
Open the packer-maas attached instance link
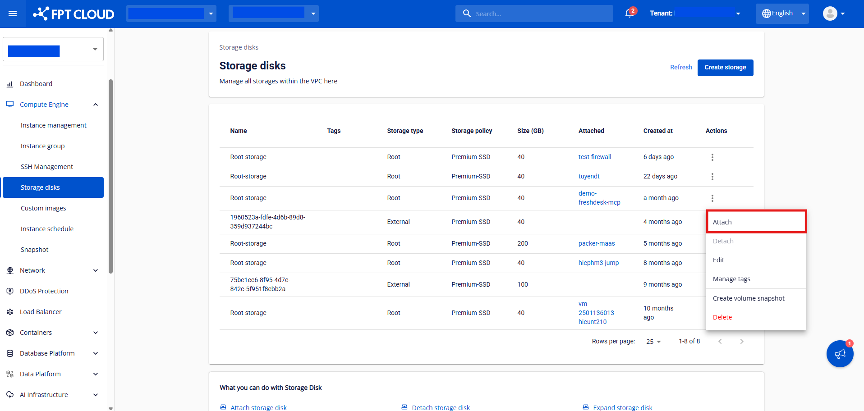(597, 243)
